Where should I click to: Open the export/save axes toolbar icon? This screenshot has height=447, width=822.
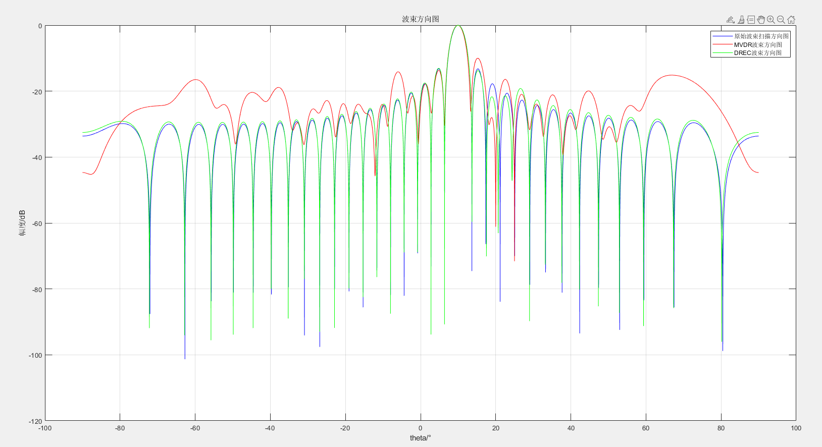(731, 20)
